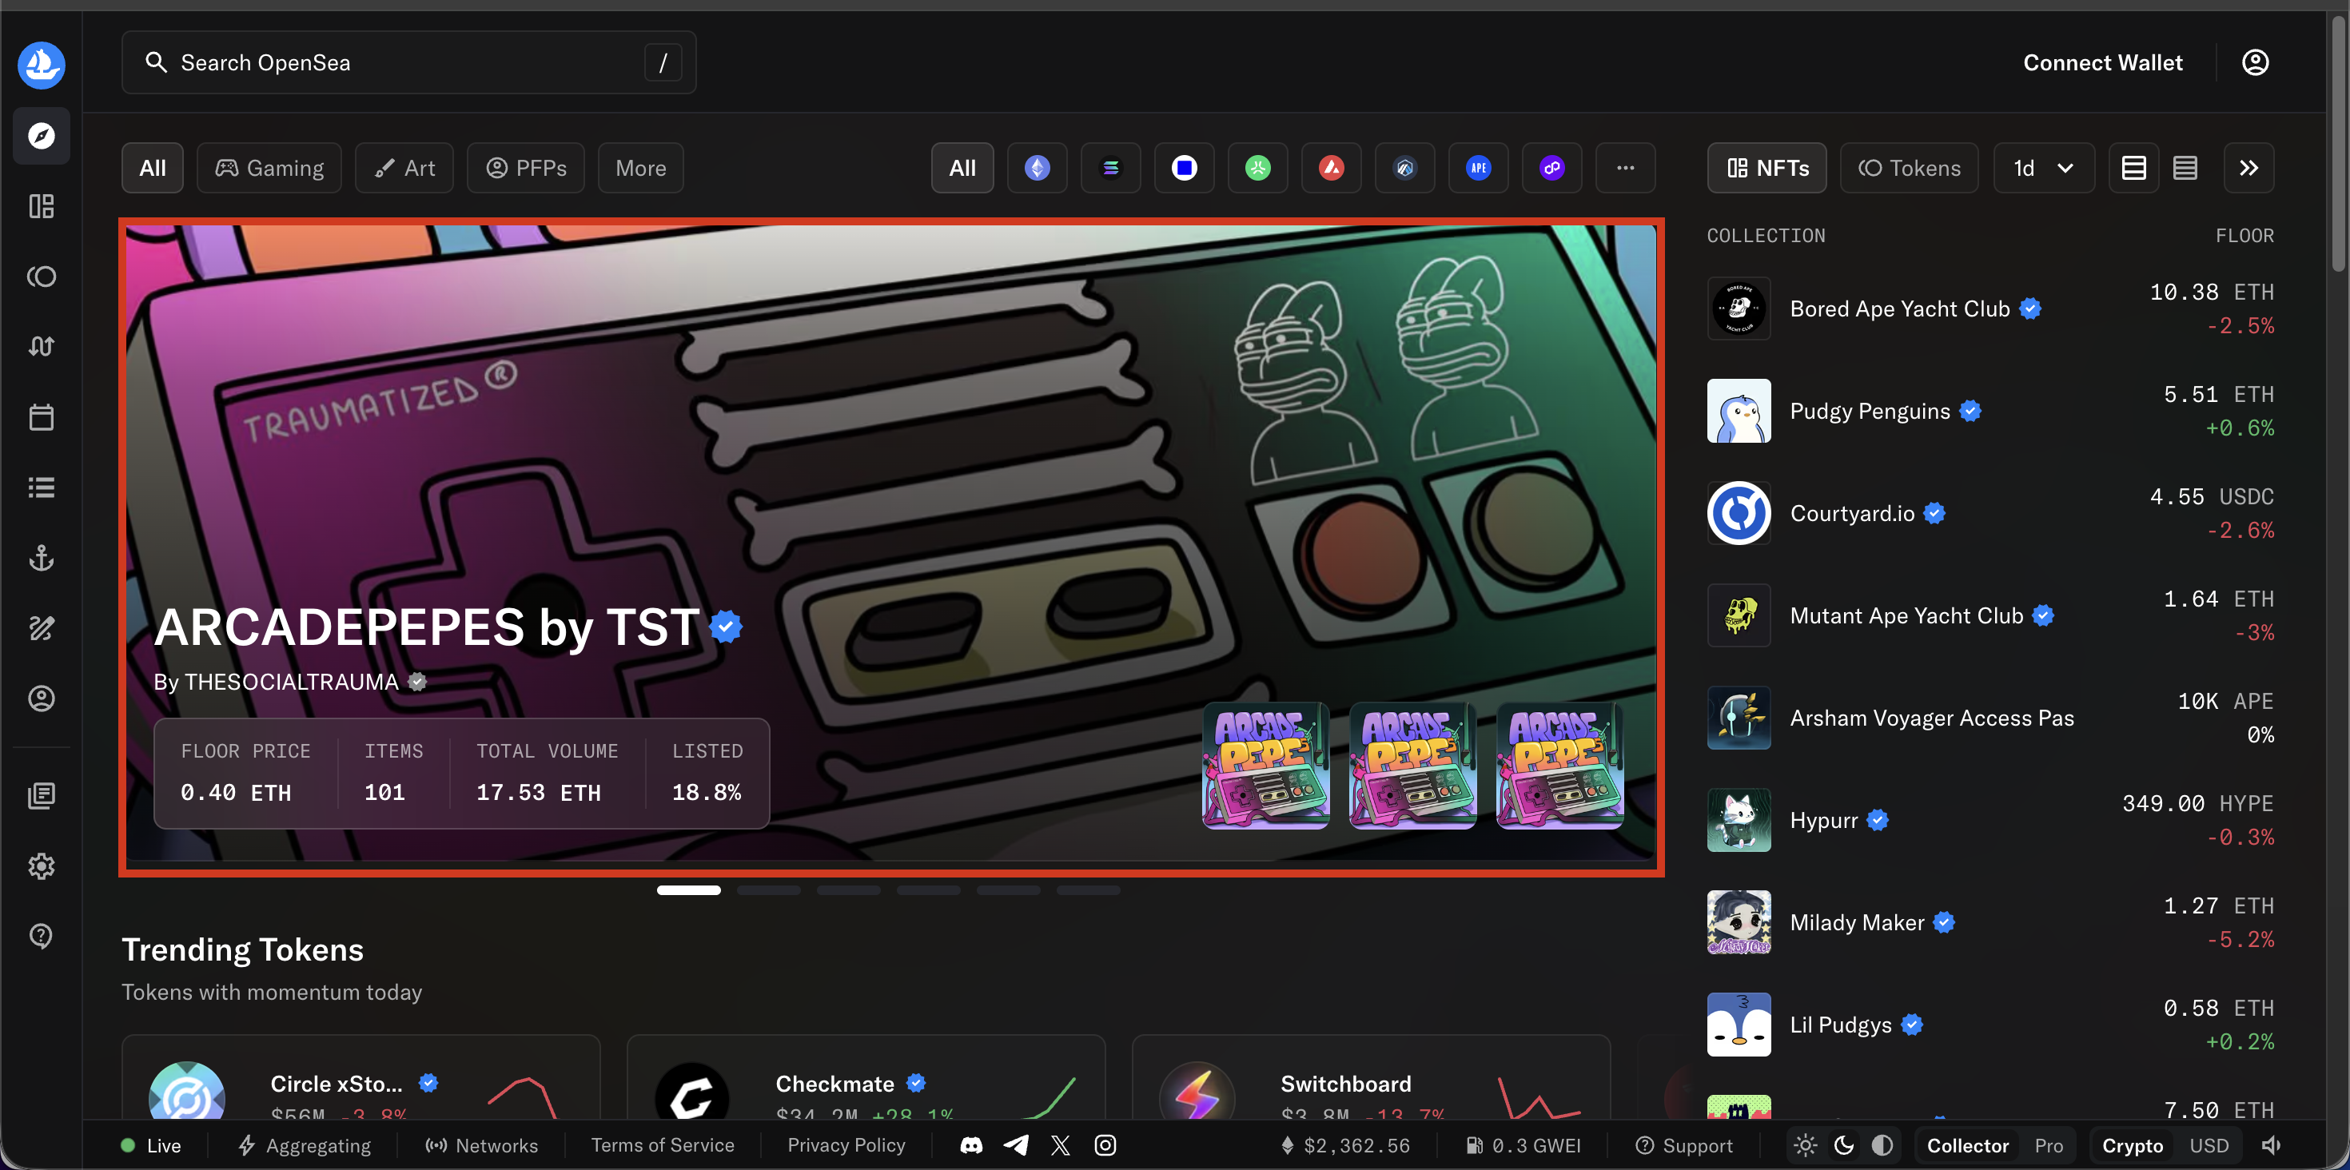Open the Studio pen-ruler icon in sidebar

(x=41, y=628)
